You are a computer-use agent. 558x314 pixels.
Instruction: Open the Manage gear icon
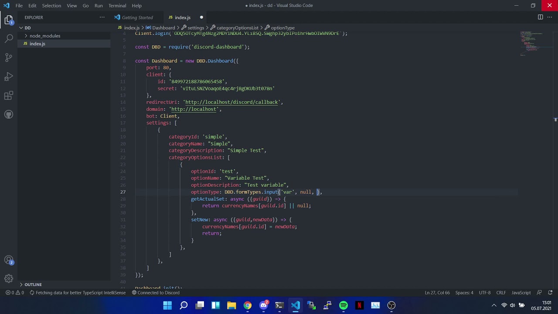click(9, 279)
